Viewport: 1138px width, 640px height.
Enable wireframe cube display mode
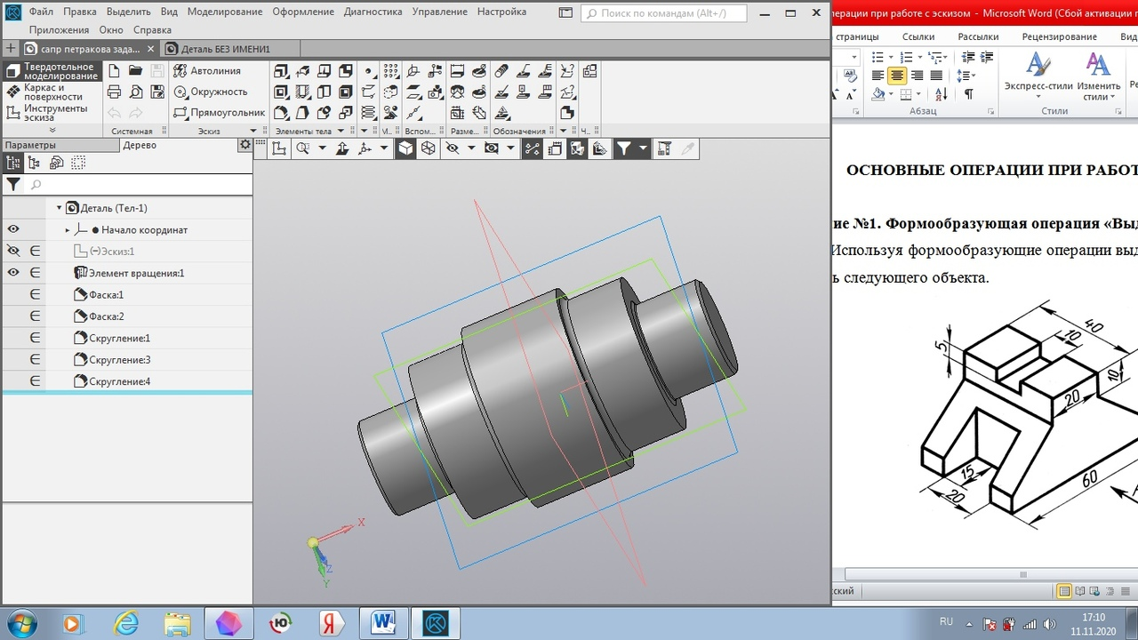429,148
